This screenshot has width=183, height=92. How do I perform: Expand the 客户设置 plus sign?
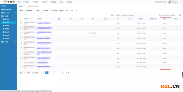15,42
